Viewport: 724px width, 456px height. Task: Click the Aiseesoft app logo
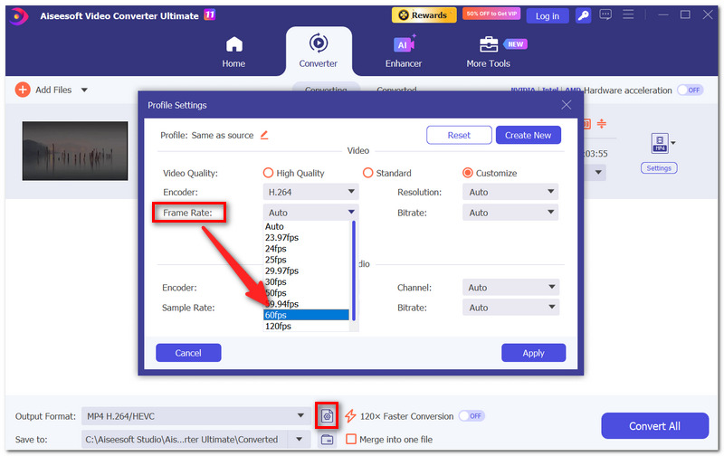click(18, 16)
